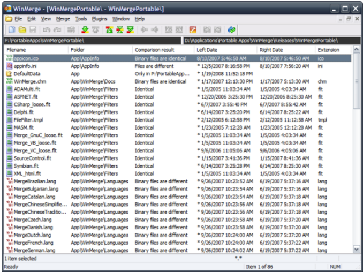Screen dimensions: 363x272
Task: Open the File menu
Action: [x=18, y=19]
